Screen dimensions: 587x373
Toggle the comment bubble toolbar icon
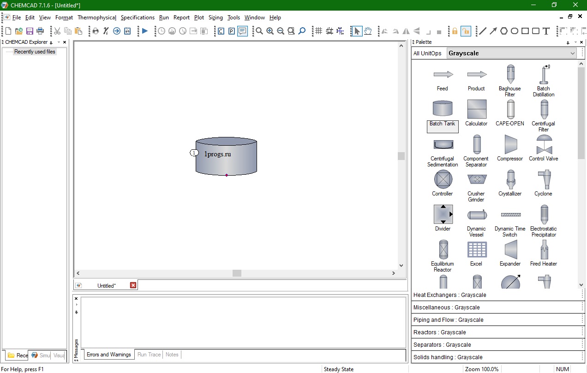point(242,31)
